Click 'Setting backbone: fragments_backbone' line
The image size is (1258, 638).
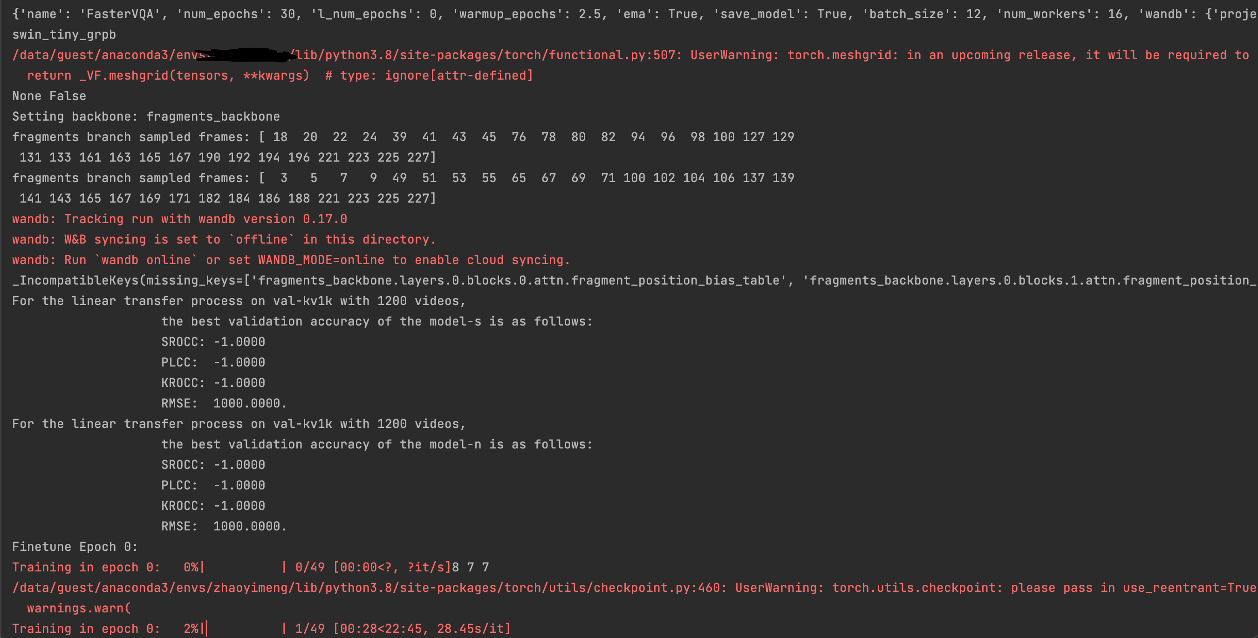tap(146, 117)
